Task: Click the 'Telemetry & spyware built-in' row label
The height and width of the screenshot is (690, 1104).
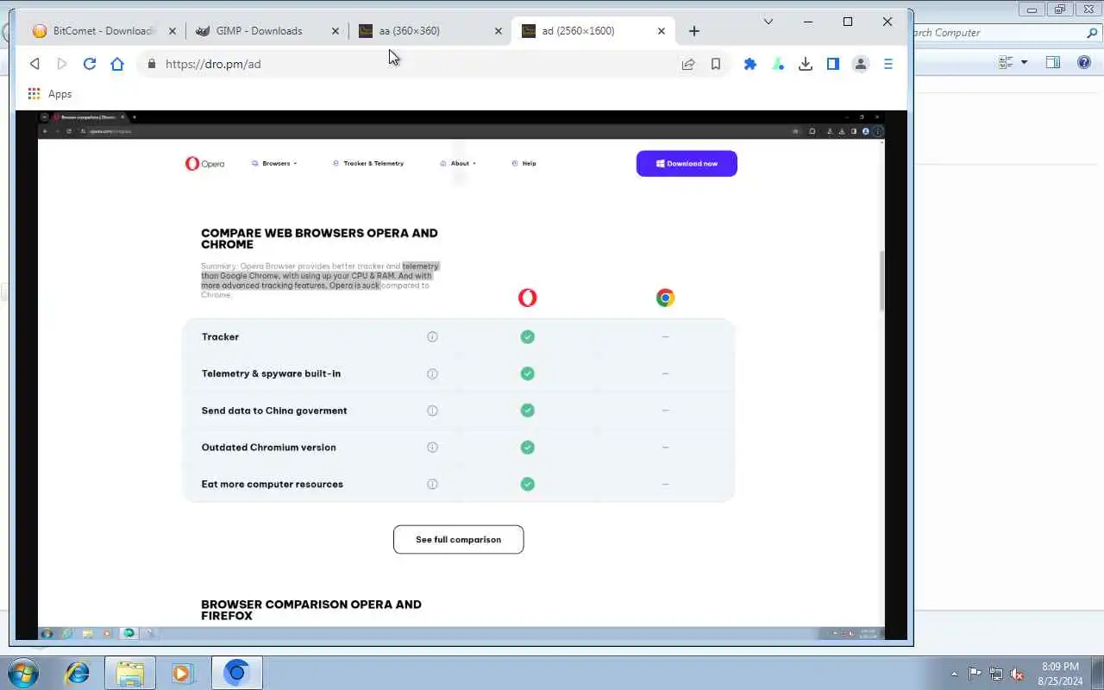Action: click(271, 373)
